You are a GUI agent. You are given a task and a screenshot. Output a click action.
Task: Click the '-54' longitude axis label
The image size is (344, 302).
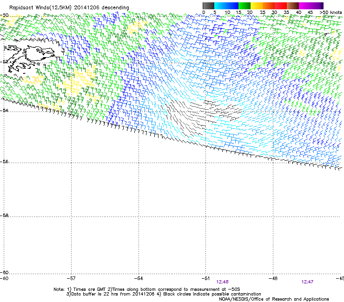point(139,278)
